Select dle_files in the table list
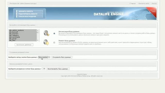The image size is (165, 93). pyautogui.click(x=23, y=40)
